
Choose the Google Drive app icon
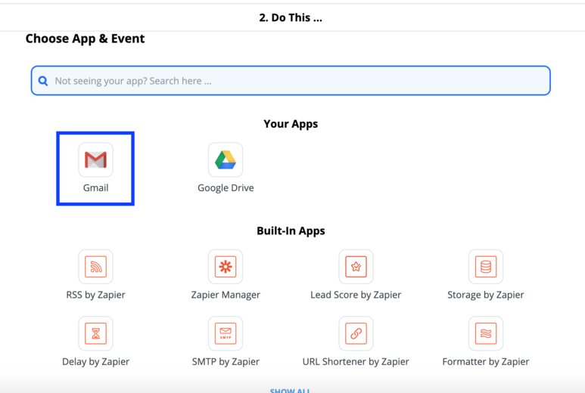point(226,159)
